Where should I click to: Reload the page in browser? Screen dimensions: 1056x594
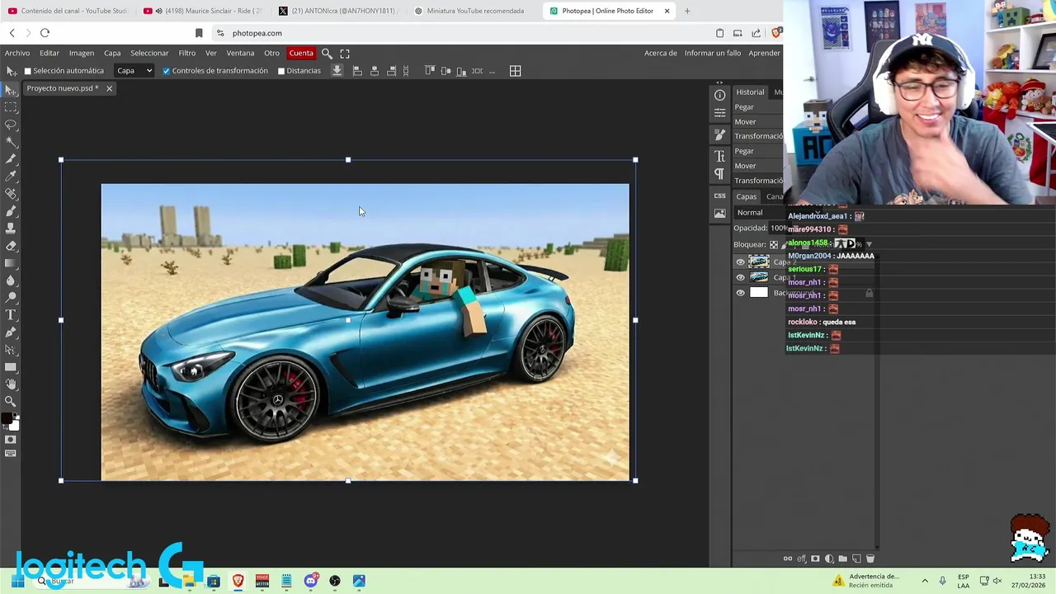[x=45, y=33]
